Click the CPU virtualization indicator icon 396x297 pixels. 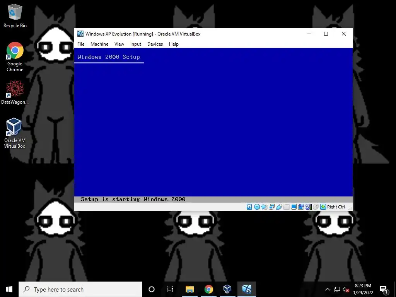coord(308,207)
